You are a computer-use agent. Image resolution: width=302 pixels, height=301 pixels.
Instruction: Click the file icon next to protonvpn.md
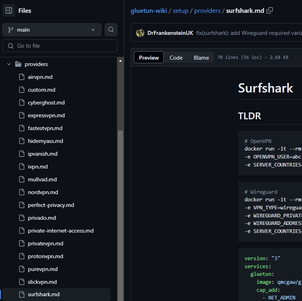[22, 256]
